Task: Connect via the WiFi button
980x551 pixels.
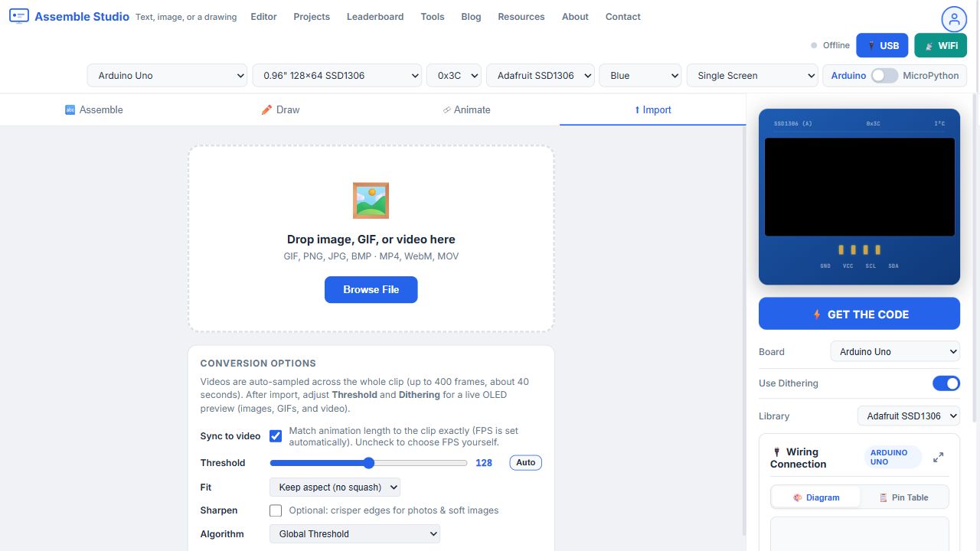Action: tap(940, 45)
